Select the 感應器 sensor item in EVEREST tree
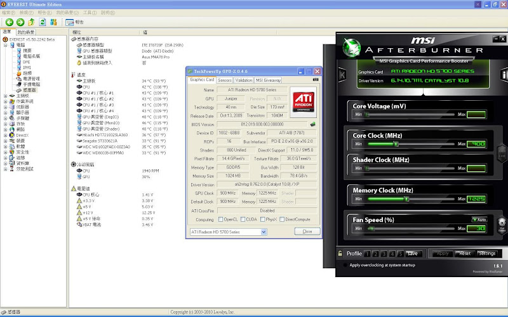This screenshot has height=317, width=508. coord(29,90)
